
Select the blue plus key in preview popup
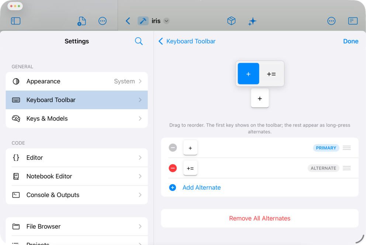[248, 74]
